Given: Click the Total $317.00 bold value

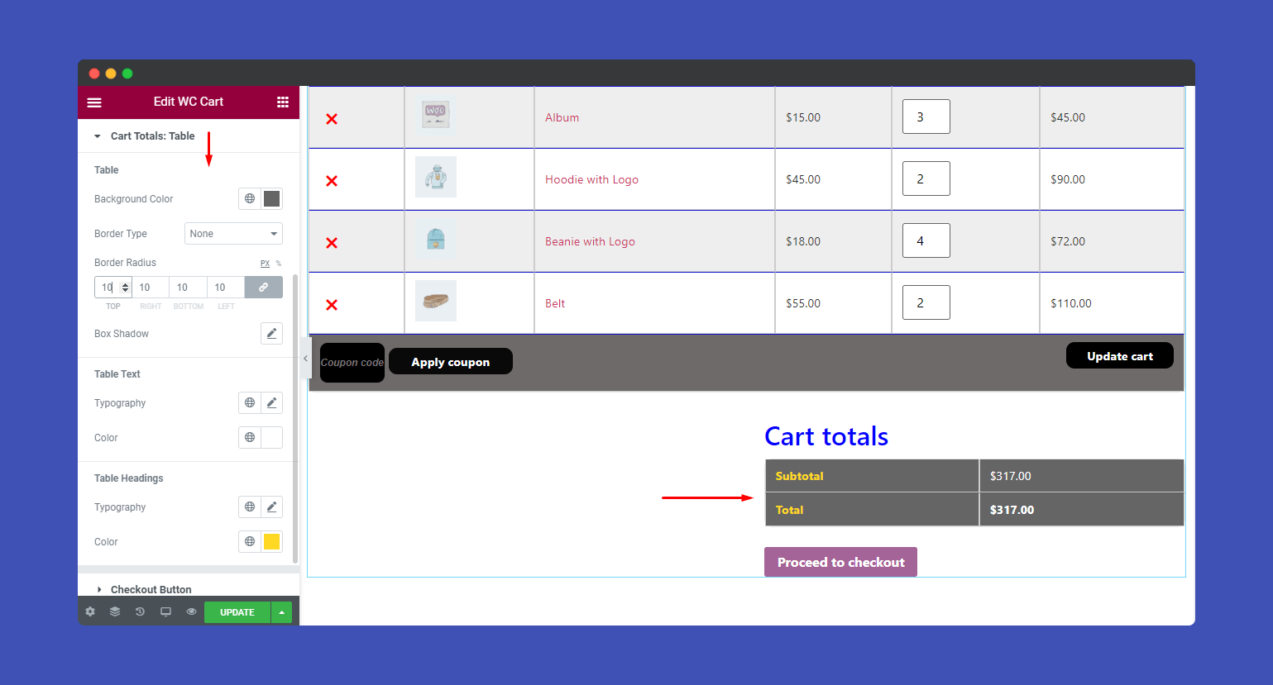Looking at the screenshot, I should [x=1012, y=510].
